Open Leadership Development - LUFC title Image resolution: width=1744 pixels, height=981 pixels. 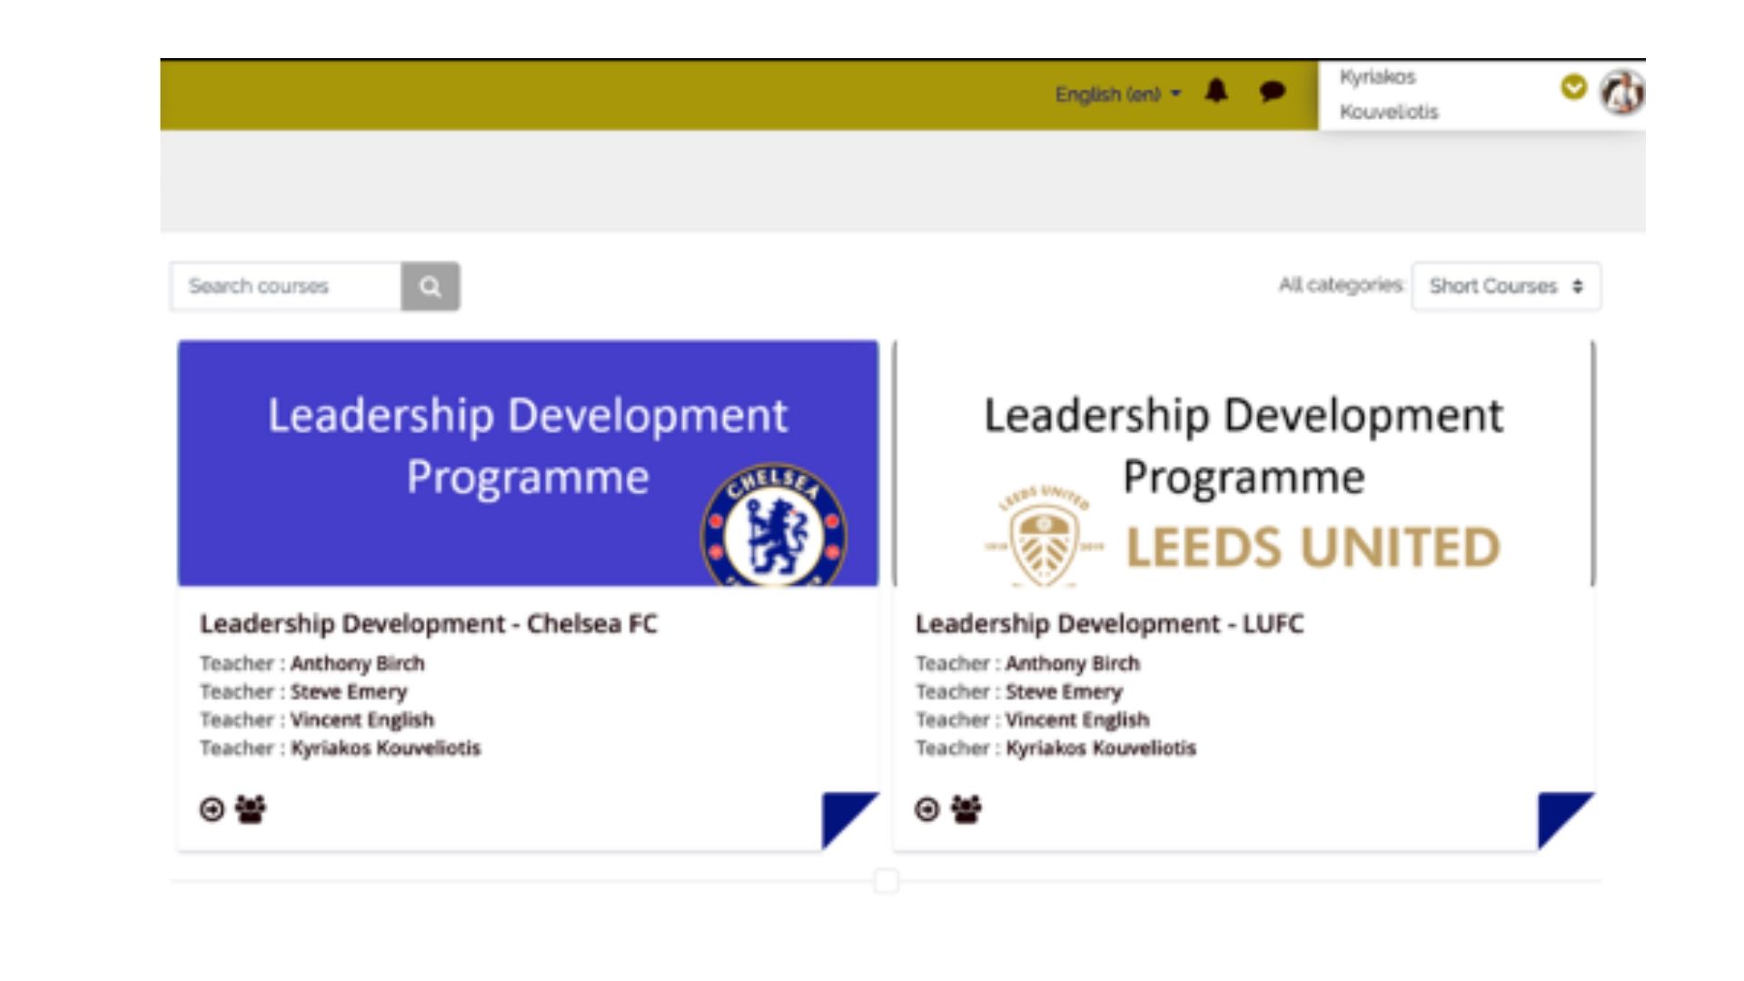point(1109,624)
